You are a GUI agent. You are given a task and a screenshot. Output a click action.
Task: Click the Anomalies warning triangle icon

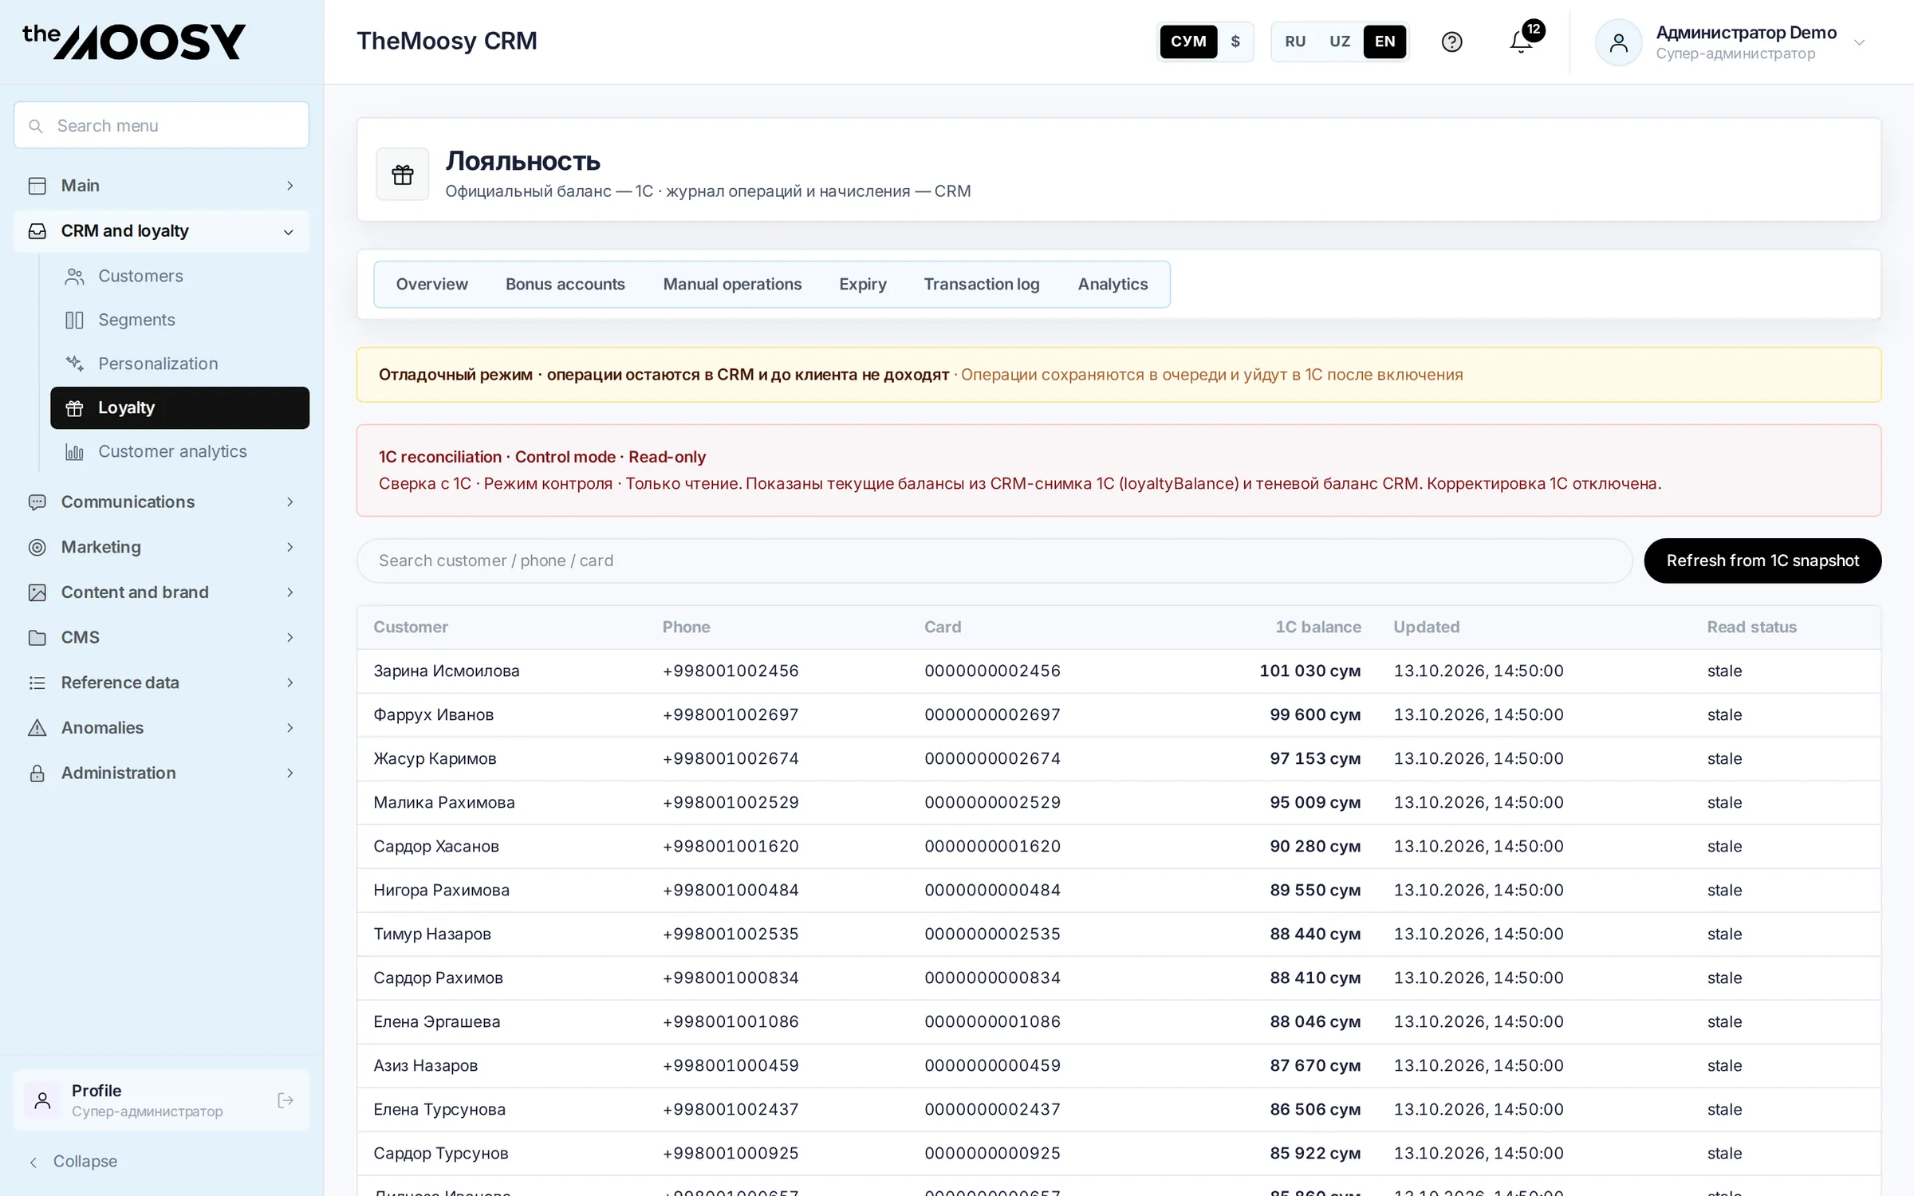(37, 728)
